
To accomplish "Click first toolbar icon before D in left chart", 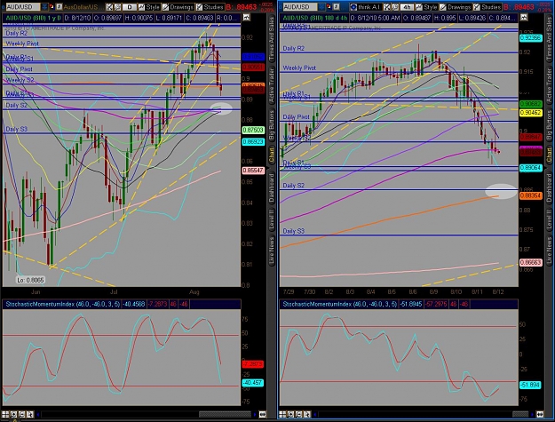I will (x=109, y=7).
